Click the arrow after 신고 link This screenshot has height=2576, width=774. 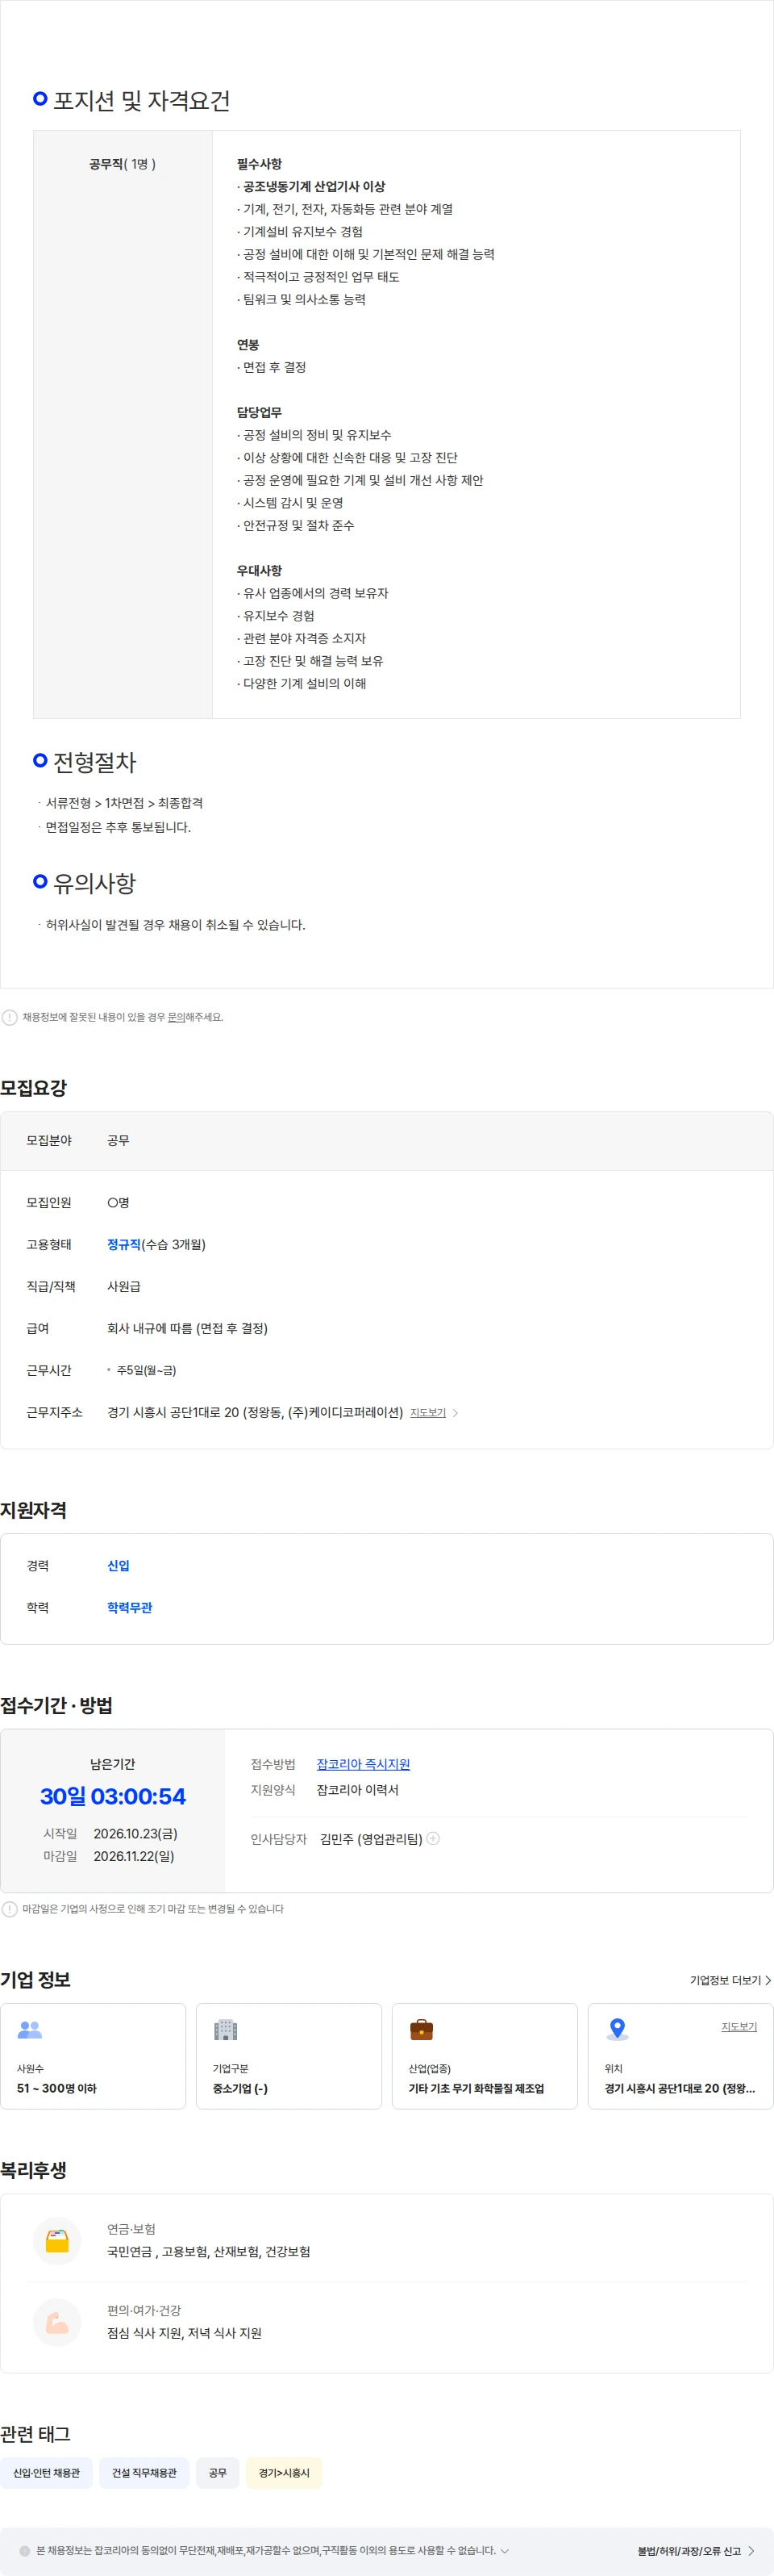click(x=751, y=2551)
